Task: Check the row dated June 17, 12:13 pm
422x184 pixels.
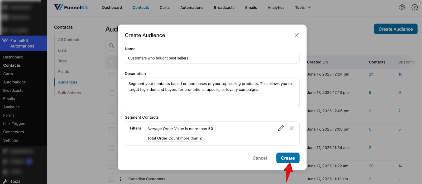Action: click(112, 93)
